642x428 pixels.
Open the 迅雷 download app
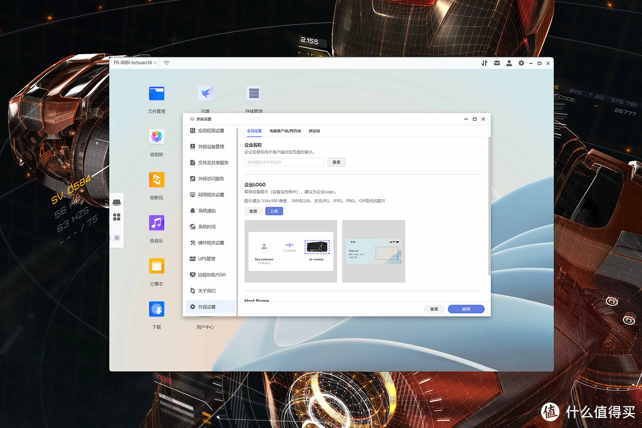click(x=204, y=93)
